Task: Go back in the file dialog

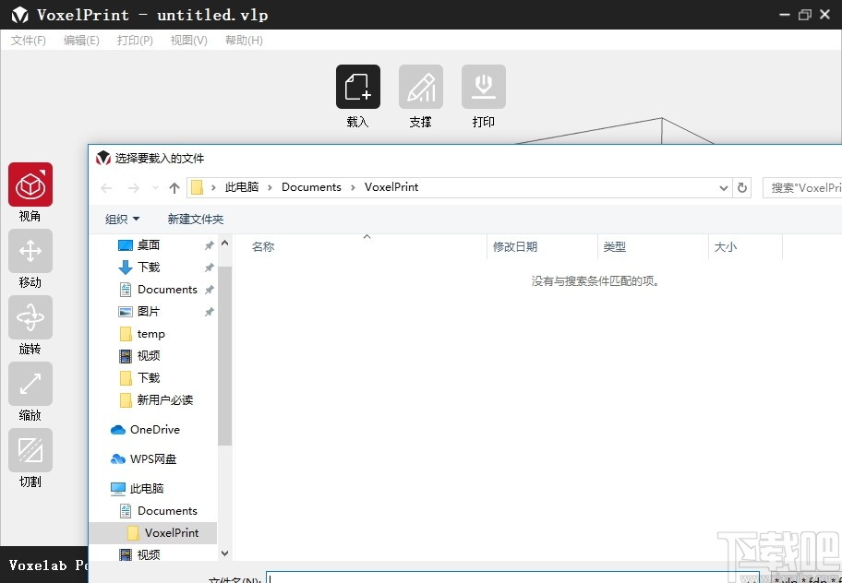Action: (106, 187)
